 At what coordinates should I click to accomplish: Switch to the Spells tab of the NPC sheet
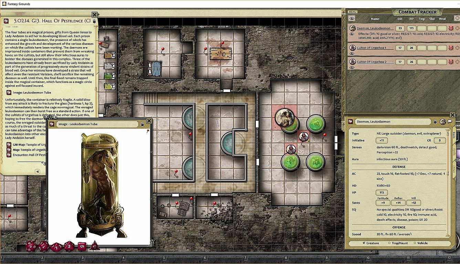tap(454, 152)
